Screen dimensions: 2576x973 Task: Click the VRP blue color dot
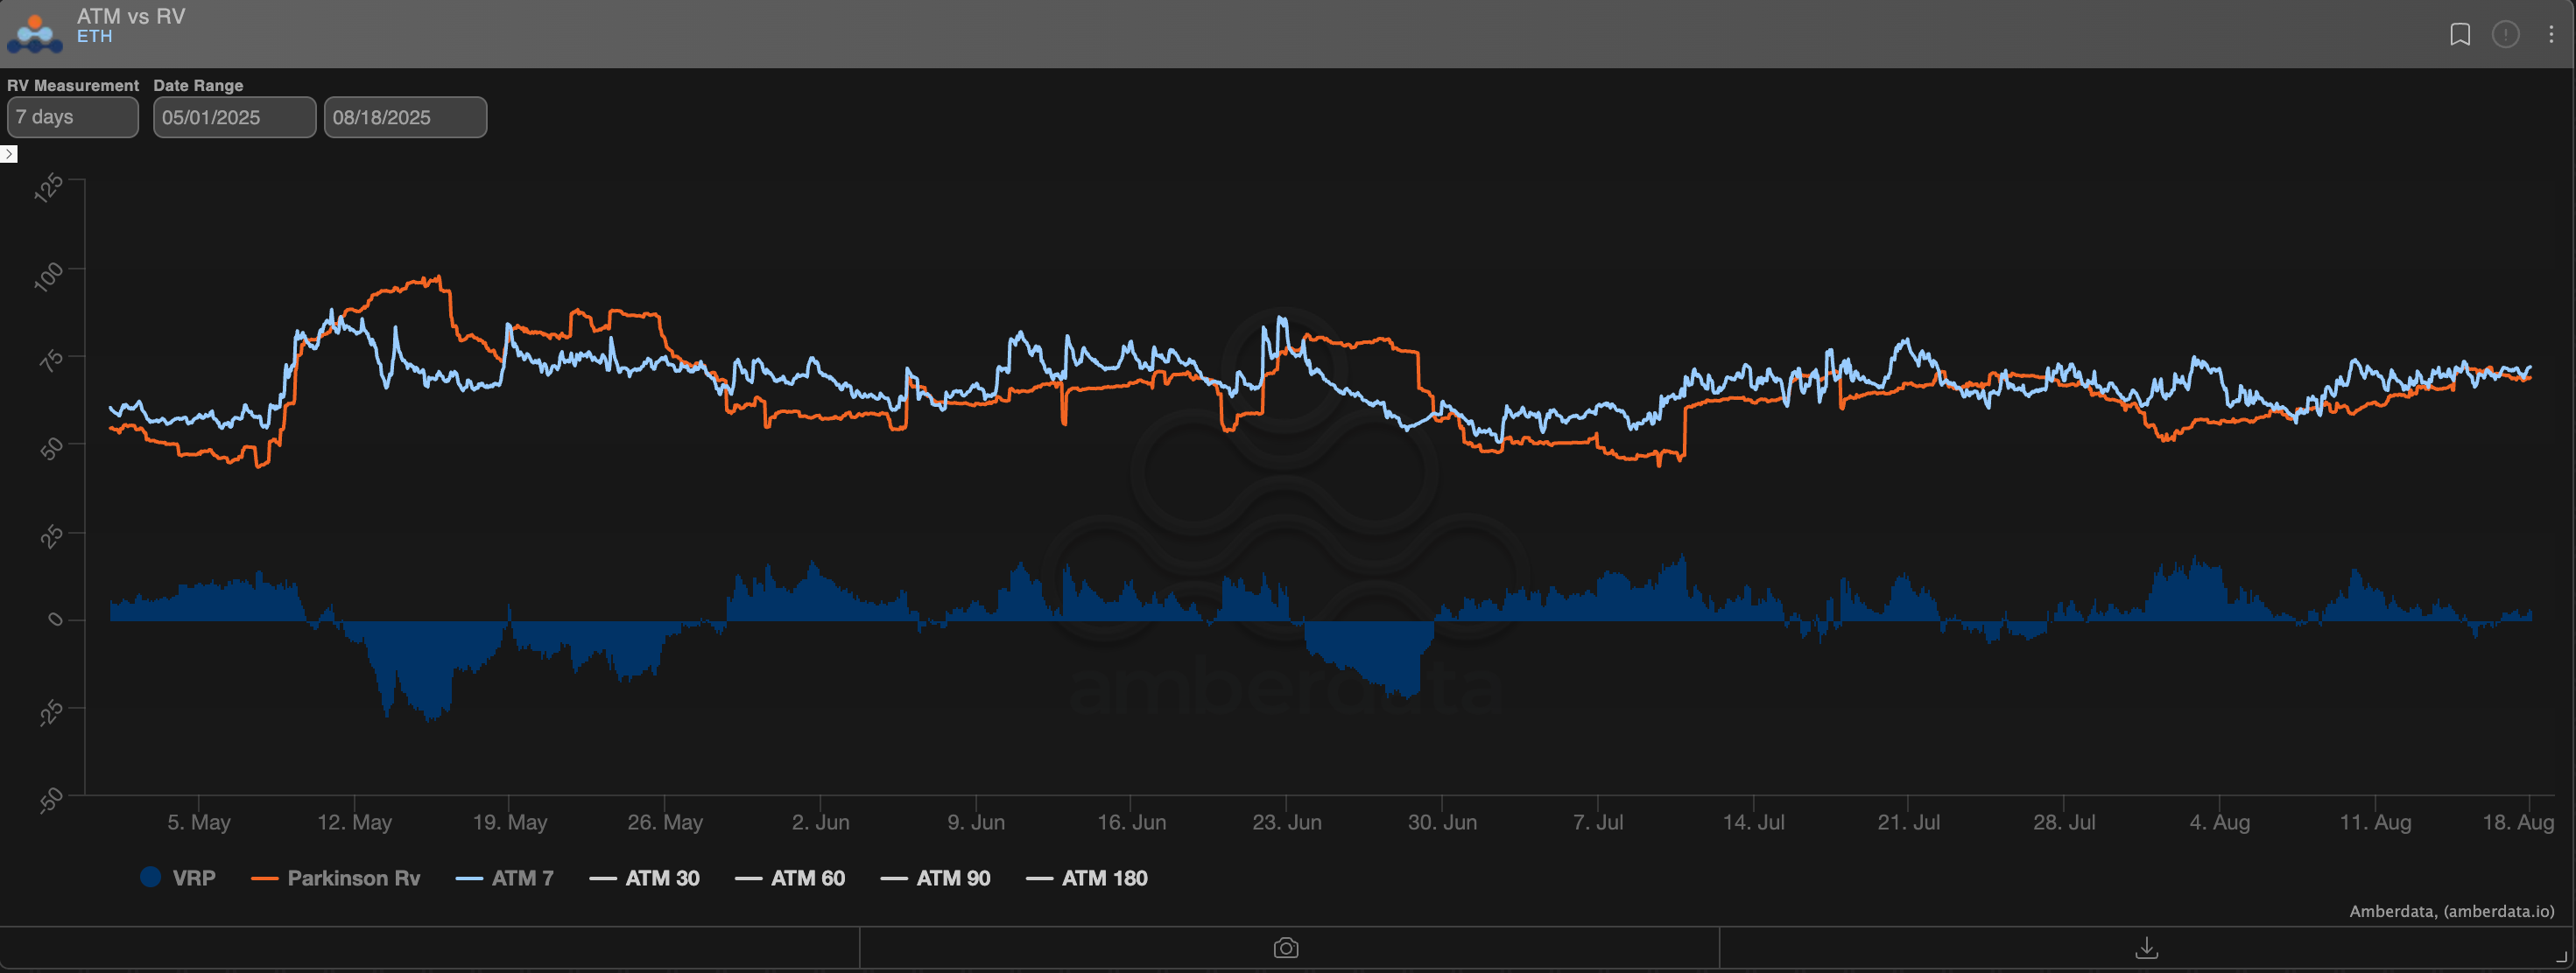pyautogui.click(x=151, y=877)
